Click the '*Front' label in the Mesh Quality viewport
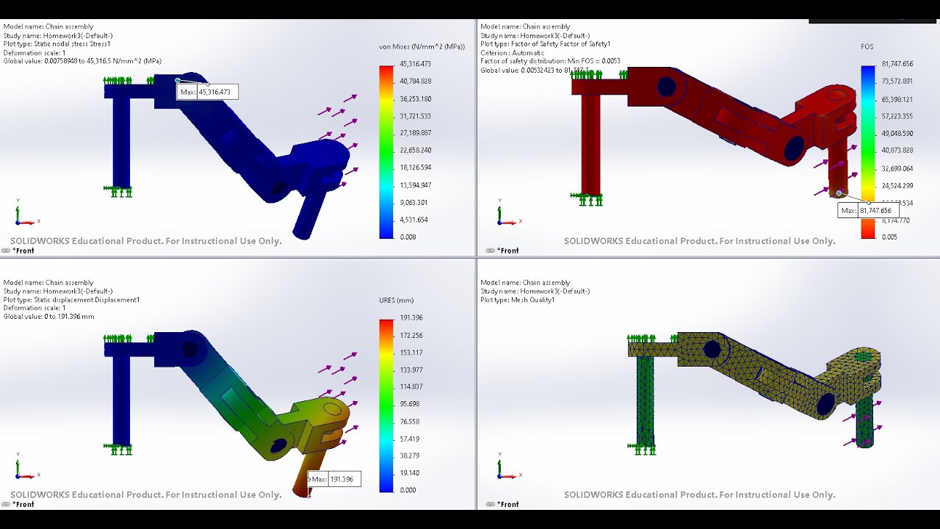Screen dimensions: 940x529 click(508, 504)
